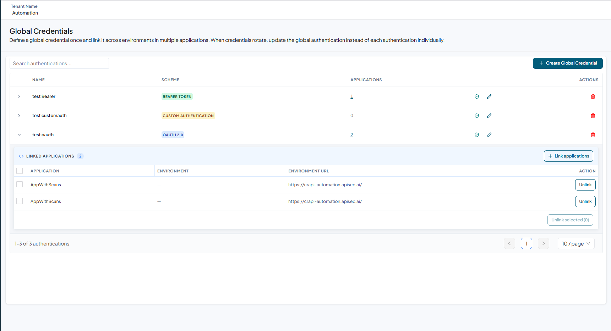This screenshot has height=331, width=611.
Task: Click Link applications button
Action: pos(568,156)
